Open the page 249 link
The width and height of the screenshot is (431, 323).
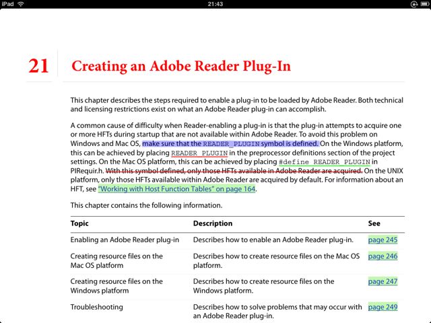tap(383, 307)
